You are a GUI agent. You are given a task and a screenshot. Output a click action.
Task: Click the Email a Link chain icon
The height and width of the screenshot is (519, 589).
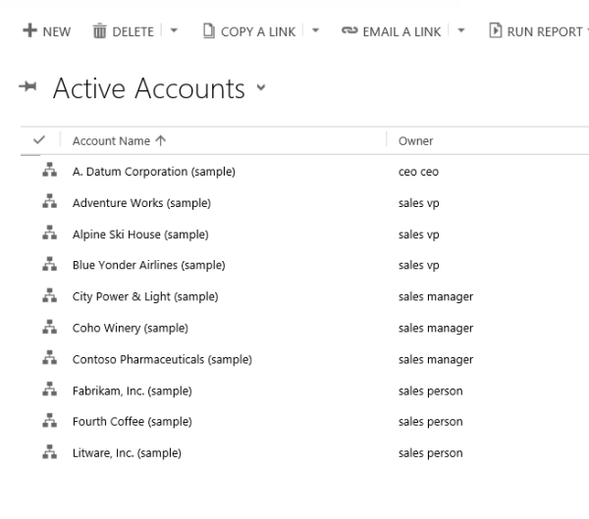pos(348,31)
